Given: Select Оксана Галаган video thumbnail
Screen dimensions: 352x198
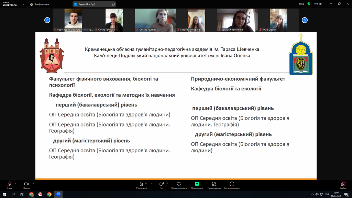Looking at the screenshot, I should (x=155, y=20).
